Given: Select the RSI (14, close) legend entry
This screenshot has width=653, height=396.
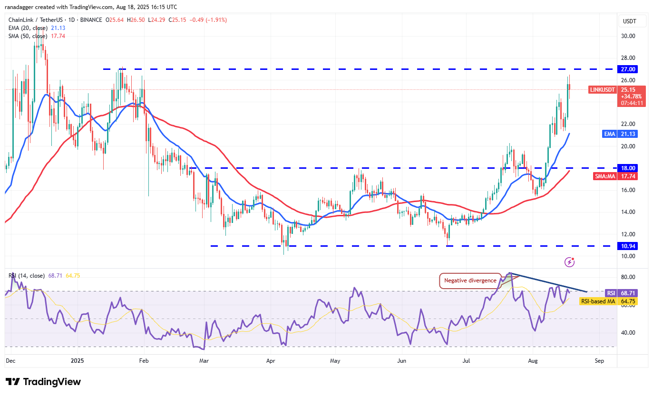Looking at the screenshot, I should [x=27, y=275].
